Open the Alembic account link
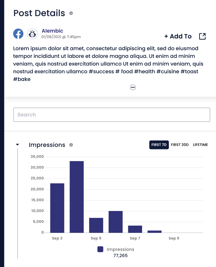The height and width of the screenshot is (267, 216). tap(52, 31)
